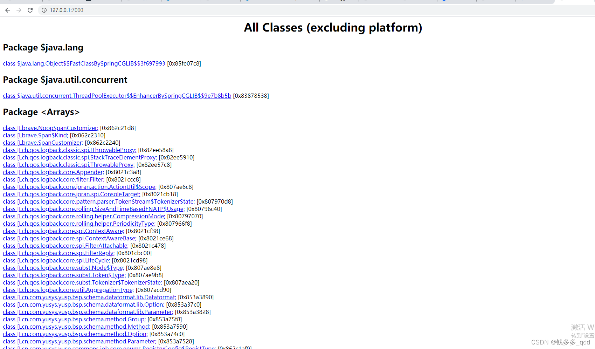Open the $java.lang.Object FastClassBySpringCGLIB link
The image size is (595, 349).
coord(84,63)
